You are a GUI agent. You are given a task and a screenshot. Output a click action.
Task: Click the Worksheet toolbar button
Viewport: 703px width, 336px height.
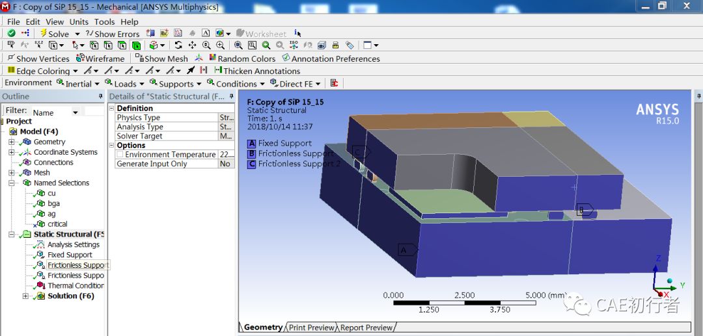[x=261, y=34]
